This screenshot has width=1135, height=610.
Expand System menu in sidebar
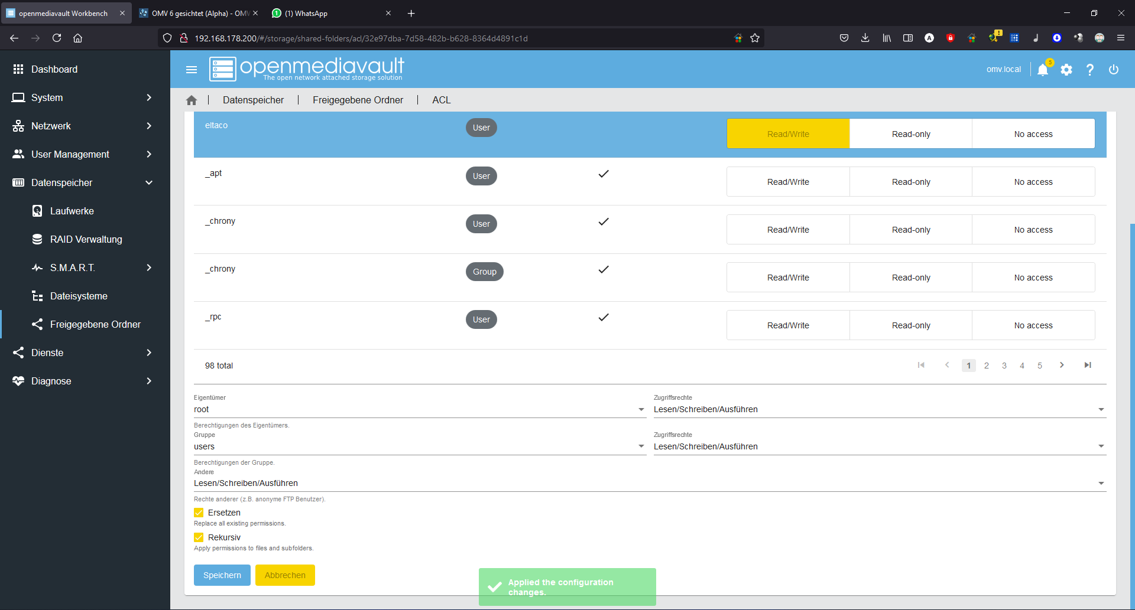pos(85,97)
